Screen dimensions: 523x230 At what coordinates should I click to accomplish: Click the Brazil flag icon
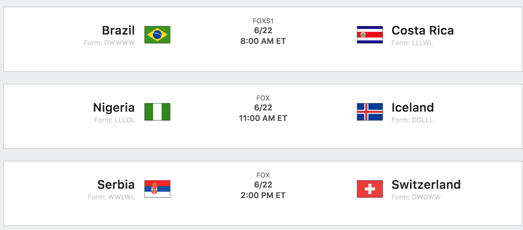(157, 35)
